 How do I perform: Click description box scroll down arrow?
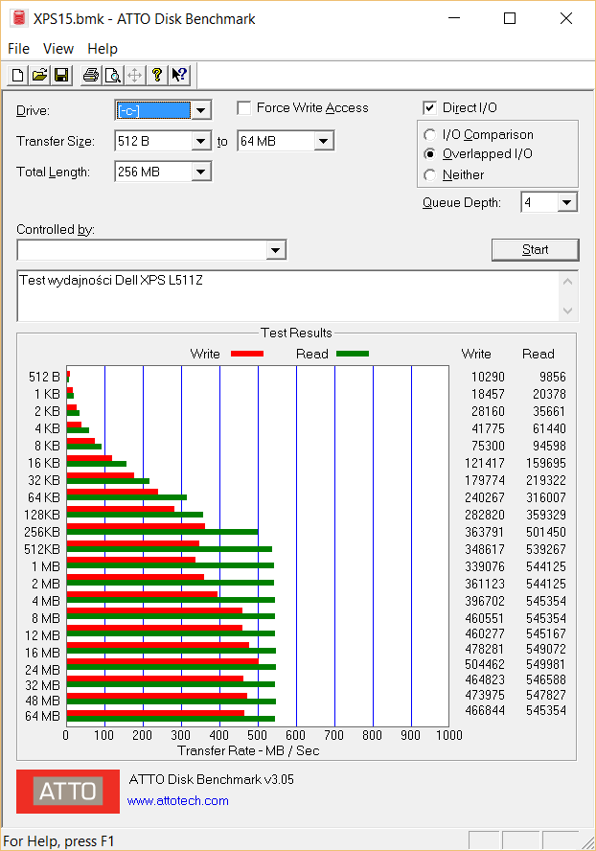568,311
